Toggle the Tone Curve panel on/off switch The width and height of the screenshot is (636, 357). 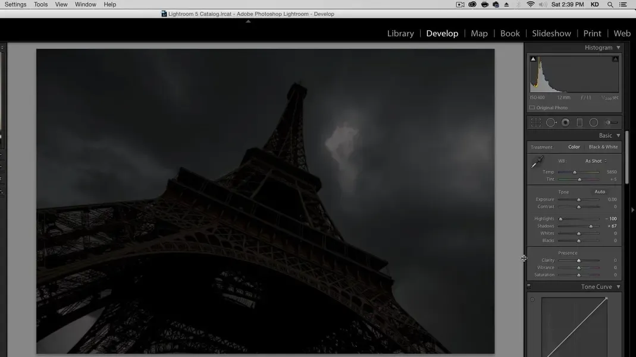tap(528, 286)
